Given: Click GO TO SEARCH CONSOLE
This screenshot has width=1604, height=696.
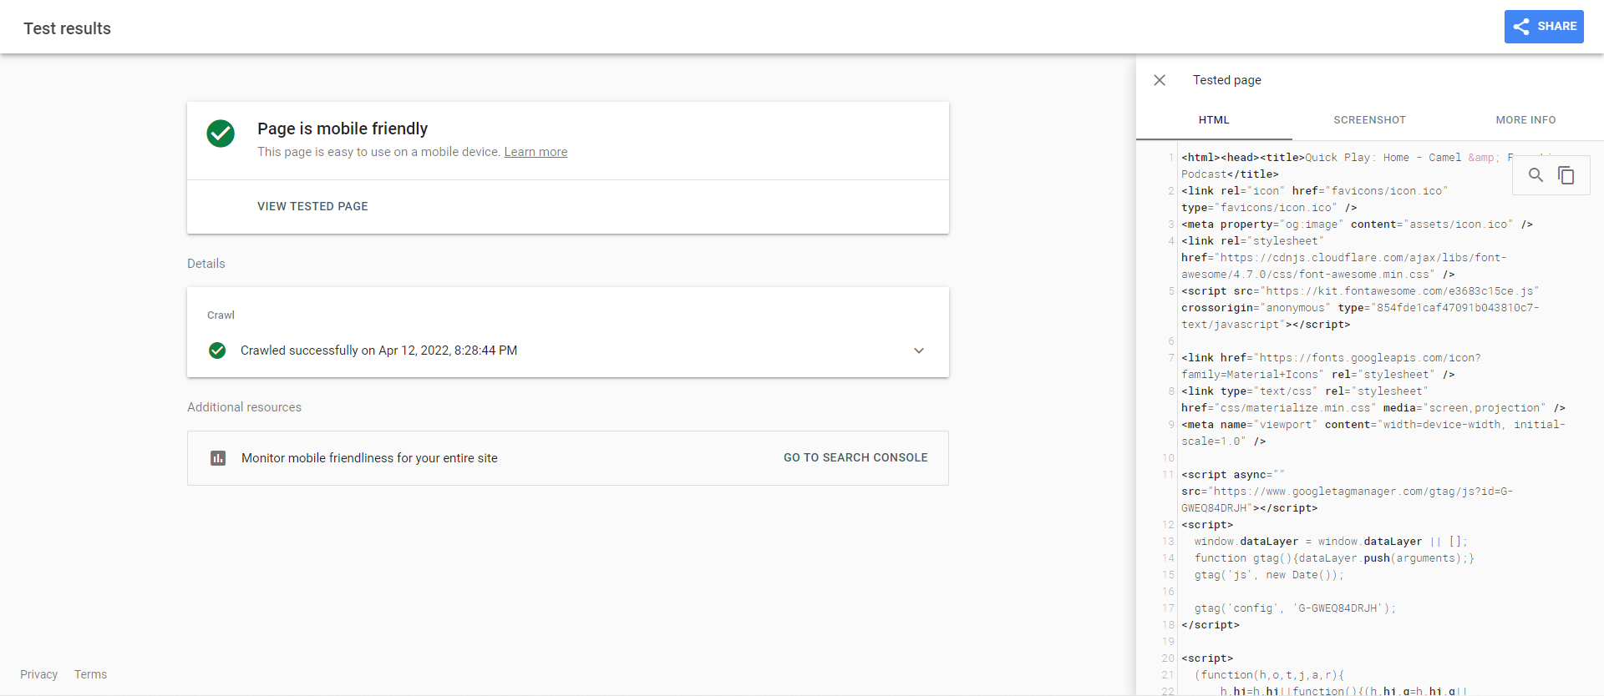Looking at the screenshot, I should pos(855,458).
